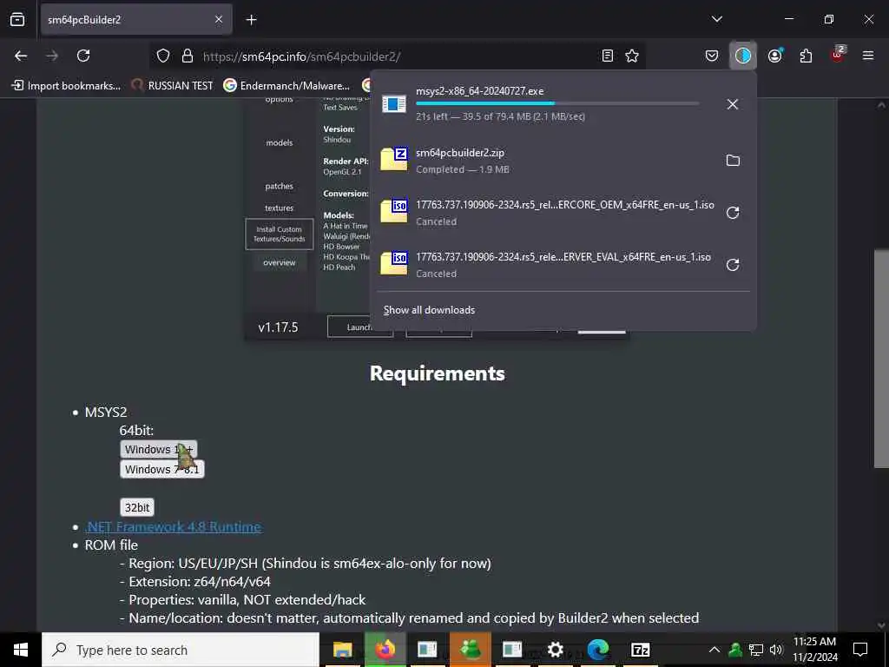
Task: Open the Windows Start menu
Action: tap(21, 650)
